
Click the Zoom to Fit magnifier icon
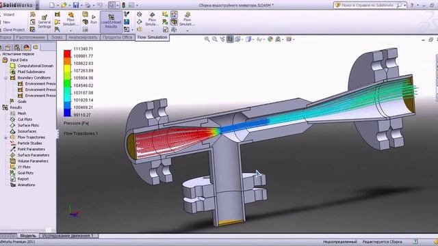207,40
